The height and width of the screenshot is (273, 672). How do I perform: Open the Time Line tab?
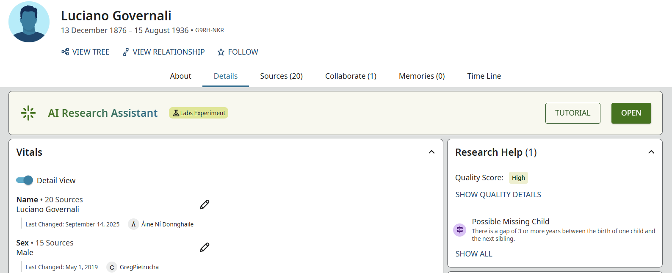coord(484,76)
